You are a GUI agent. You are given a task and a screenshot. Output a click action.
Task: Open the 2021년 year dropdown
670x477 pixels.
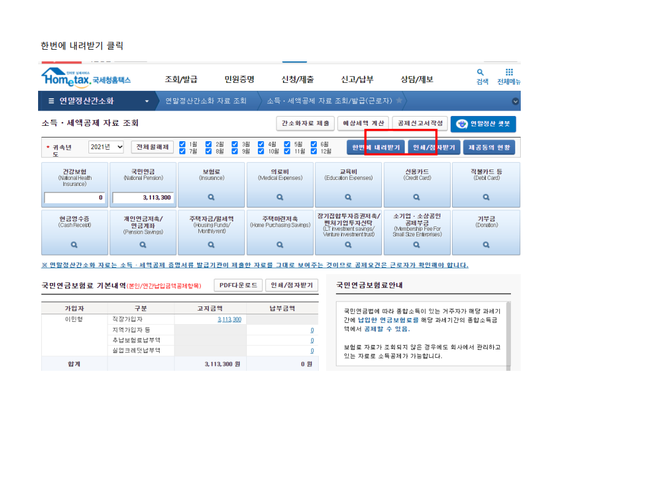pyautogui.click(x=106, y=147)
